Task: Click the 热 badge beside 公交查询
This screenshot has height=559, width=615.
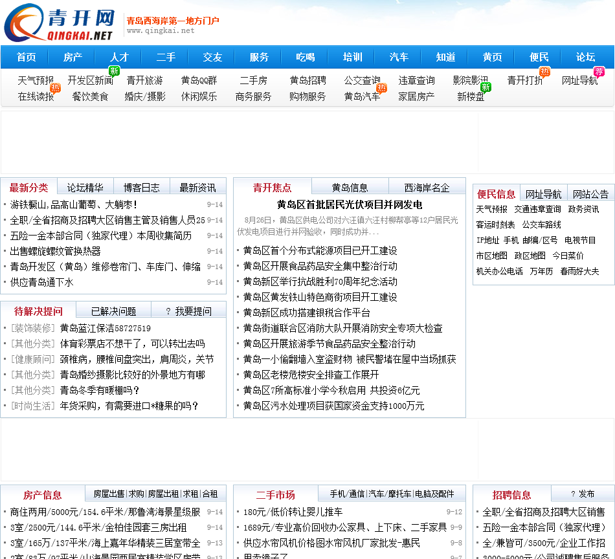Action: pos(381,87)
